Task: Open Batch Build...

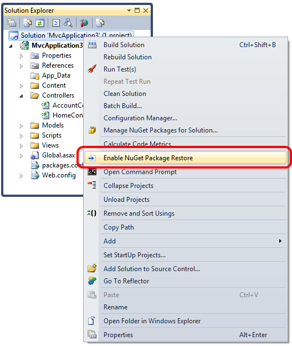Action: coord(186,106)
